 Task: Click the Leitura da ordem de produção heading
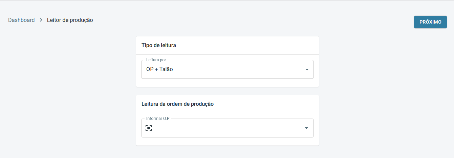177,104
